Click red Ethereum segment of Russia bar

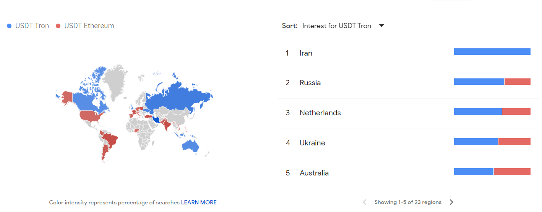518,81
